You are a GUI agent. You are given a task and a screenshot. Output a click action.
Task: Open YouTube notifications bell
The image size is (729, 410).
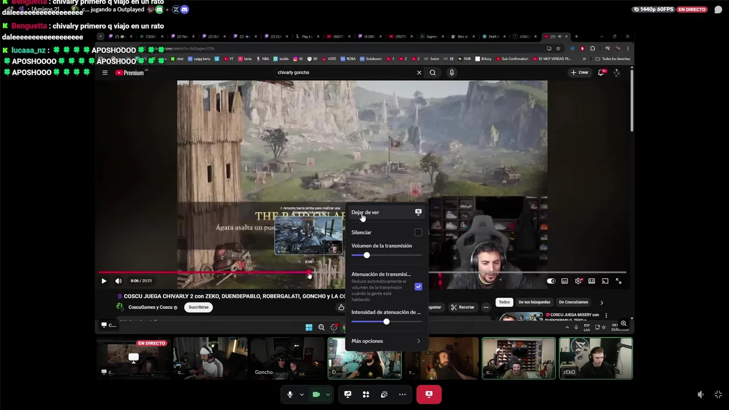point(601,72)
